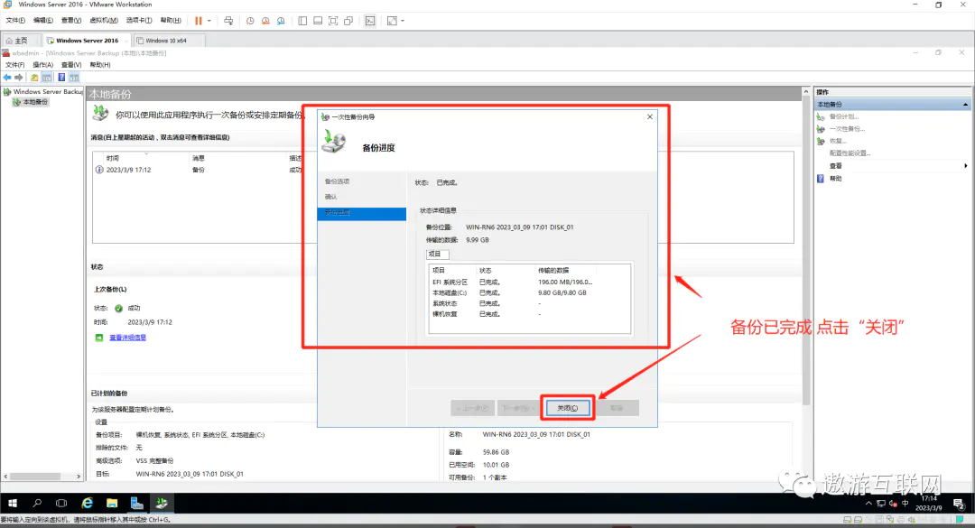Click the 传输的数据 column header

pyautogui.click(x=565, y=271)
